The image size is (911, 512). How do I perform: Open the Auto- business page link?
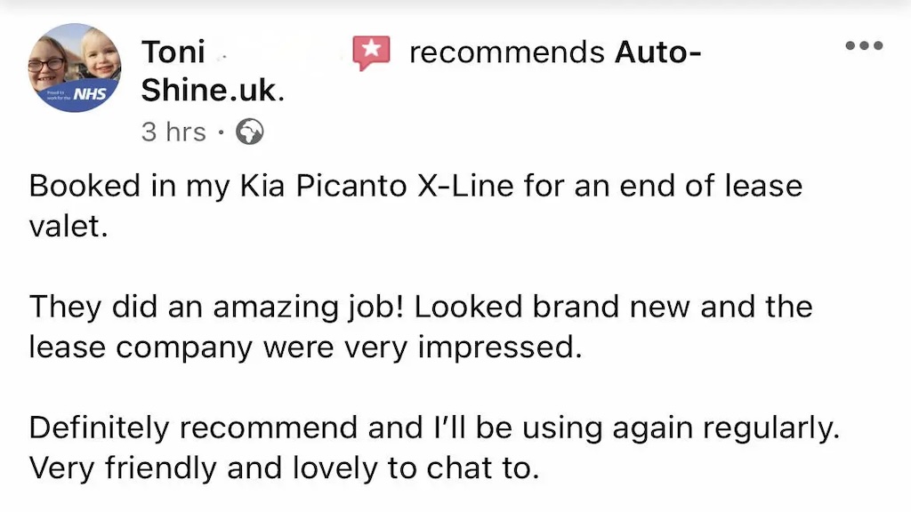[x=657, y=52]
